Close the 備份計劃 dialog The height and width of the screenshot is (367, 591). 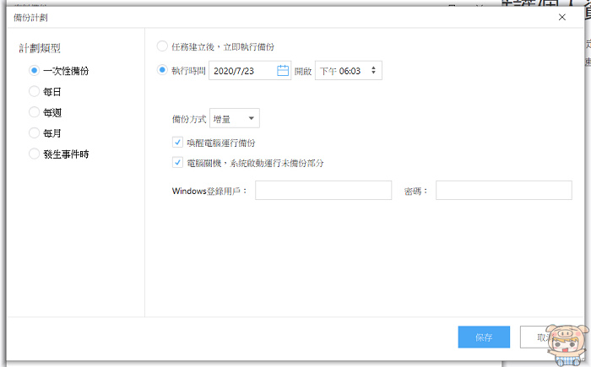tap(562, 17)
